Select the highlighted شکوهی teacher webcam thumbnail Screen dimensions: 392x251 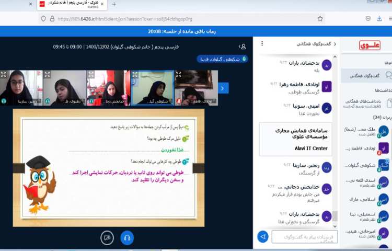[x=153, y=88]
